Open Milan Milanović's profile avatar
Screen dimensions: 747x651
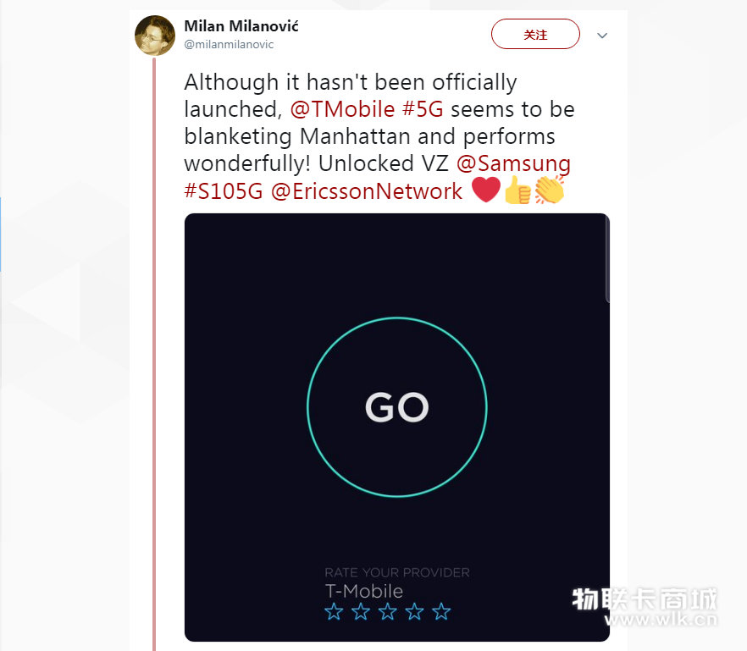coord(155,36)
